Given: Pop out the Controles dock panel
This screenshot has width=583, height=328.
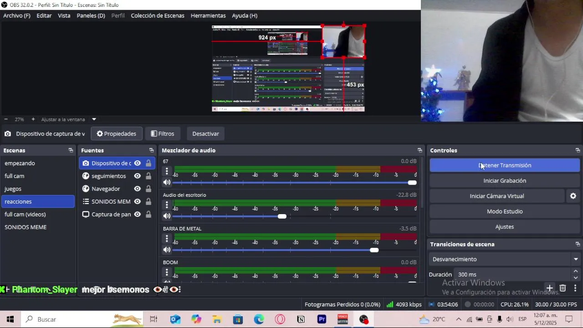Looking at the screenshot, I should 578,150.
